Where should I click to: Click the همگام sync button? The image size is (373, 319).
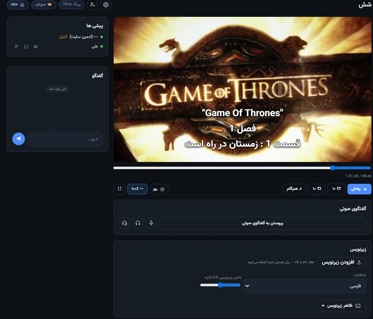(294, 189)
